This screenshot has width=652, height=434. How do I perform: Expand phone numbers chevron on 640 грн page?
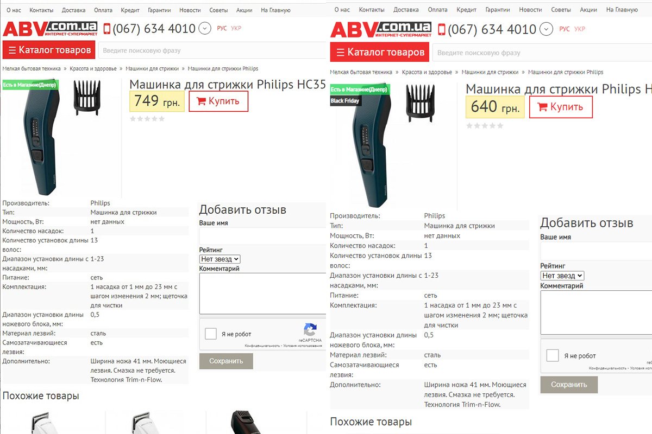click(x=547, y=29)
